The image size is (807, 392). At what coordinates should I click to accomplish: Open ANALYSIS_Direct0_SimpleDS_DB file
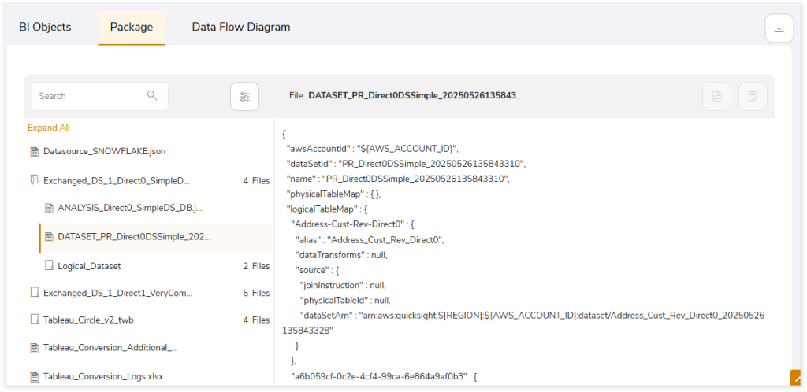pos(130,208)
